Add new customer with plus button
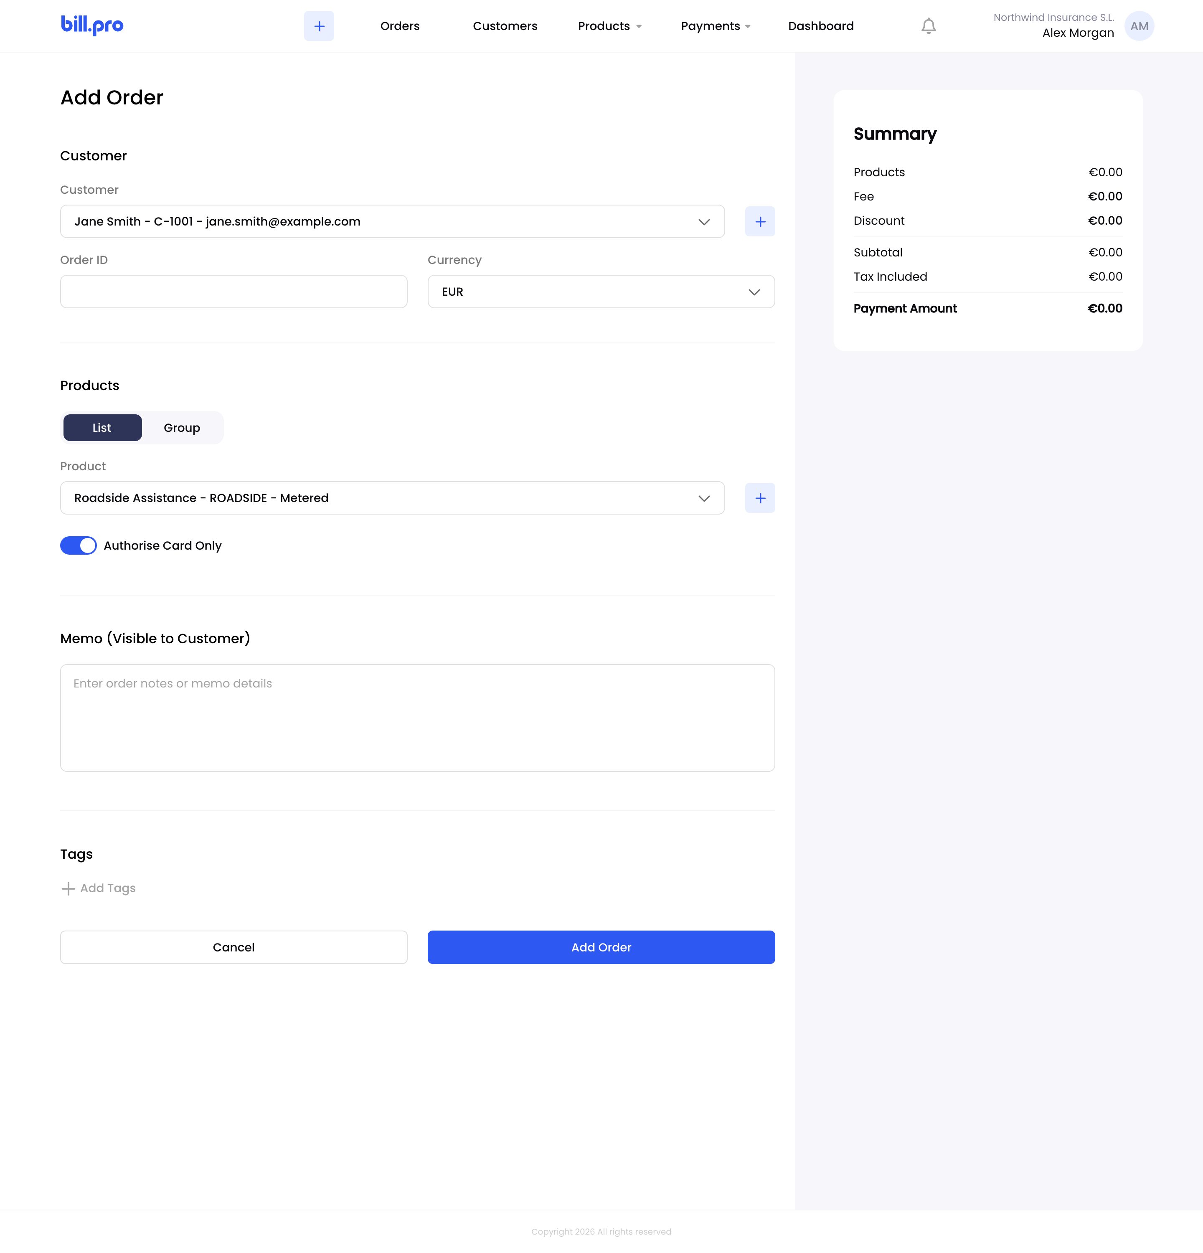Viewport: 1203px width, 1253px height. pyautogui.click(x=760, y=221)
